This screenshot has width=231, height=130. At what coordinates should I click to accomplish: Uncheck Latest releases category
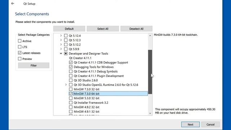coord(19,53)
